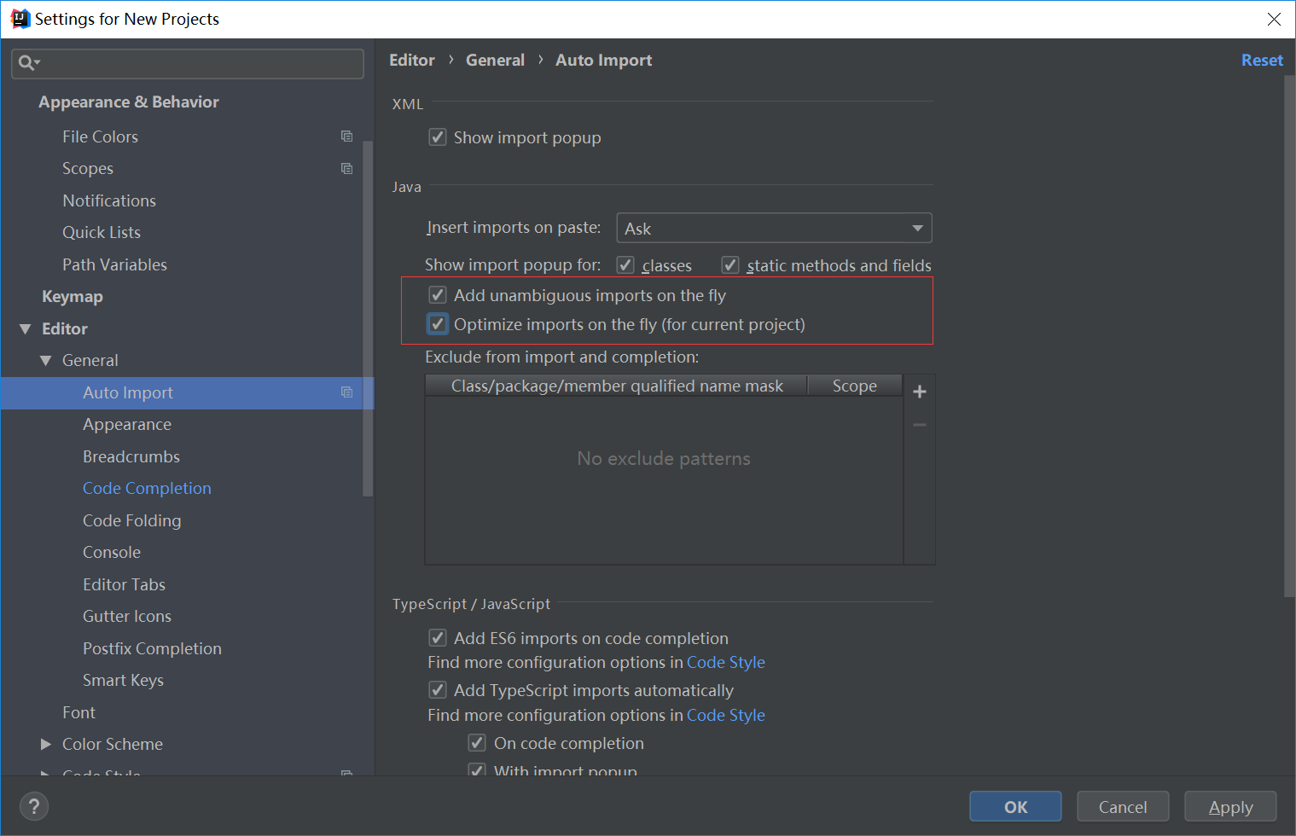Click the Apply button
The height and width of the screenshot is (836, 1296).
coord(1230,806)
